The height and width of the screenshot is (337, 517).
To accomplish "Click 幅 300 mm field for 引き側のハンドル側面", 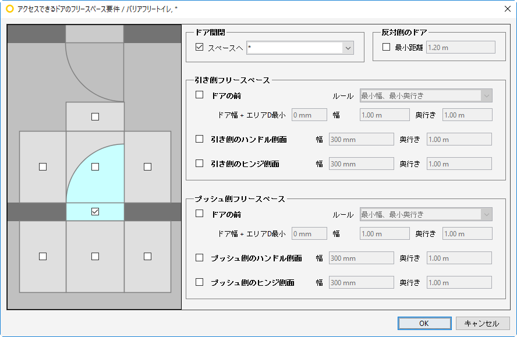I will [361, 140].
